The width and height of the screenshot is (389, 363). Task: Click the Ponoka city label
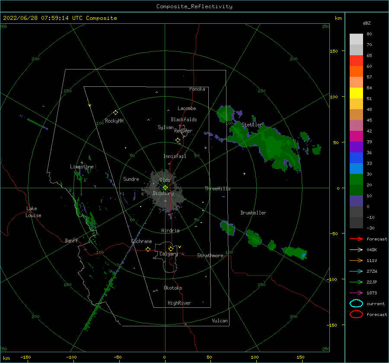(x=197, y=89)
